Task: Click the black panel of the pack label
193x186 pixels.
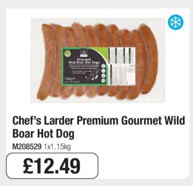Action: (x=84, y=66)
